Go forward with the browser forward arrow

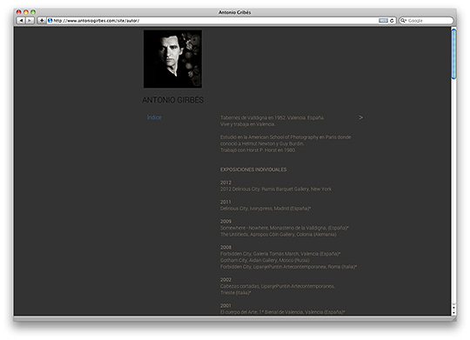click(x=30, y=20)
